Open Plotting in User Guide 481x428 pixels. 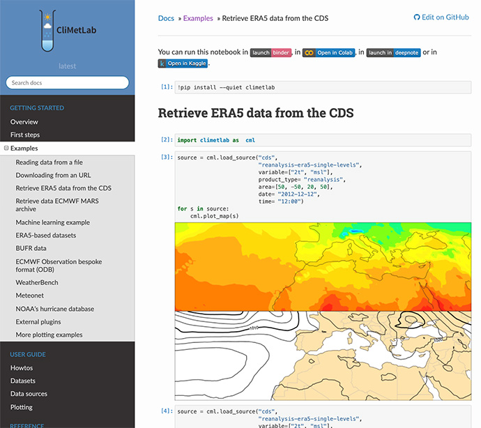21,407
